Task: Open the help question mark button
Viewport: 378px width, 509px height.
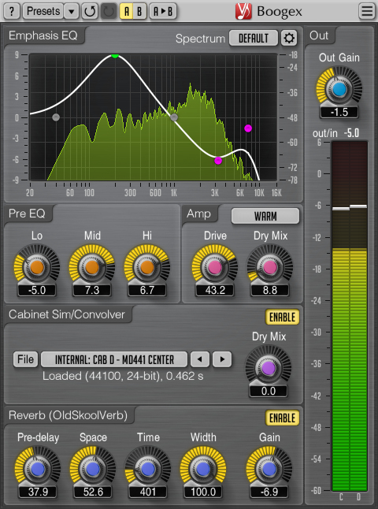Action: 11,11
